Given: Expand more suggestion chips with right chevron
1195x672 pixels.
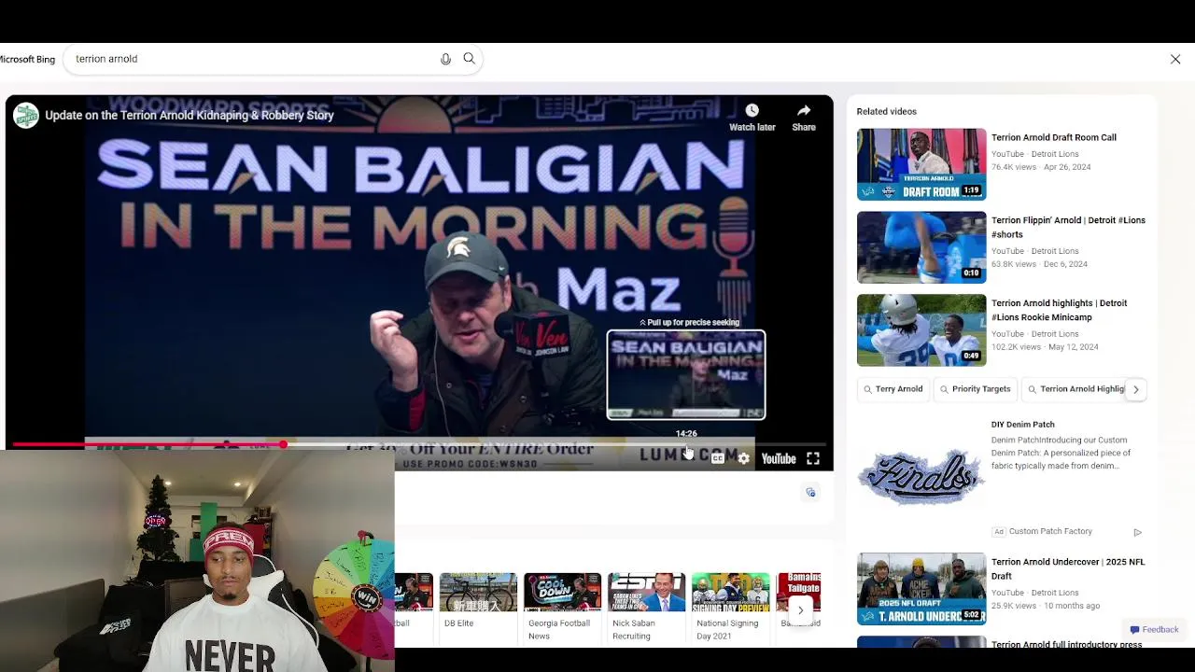Looking at the screenshot, I should [1135, 389].
